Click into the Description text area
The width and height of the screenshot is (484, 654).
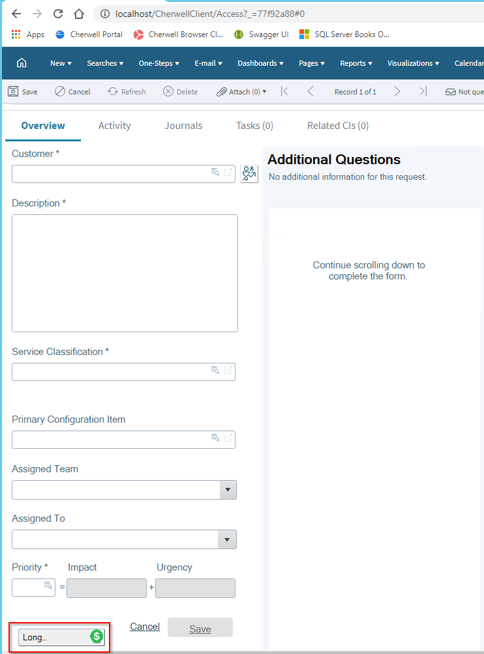(x=125, y=273)
